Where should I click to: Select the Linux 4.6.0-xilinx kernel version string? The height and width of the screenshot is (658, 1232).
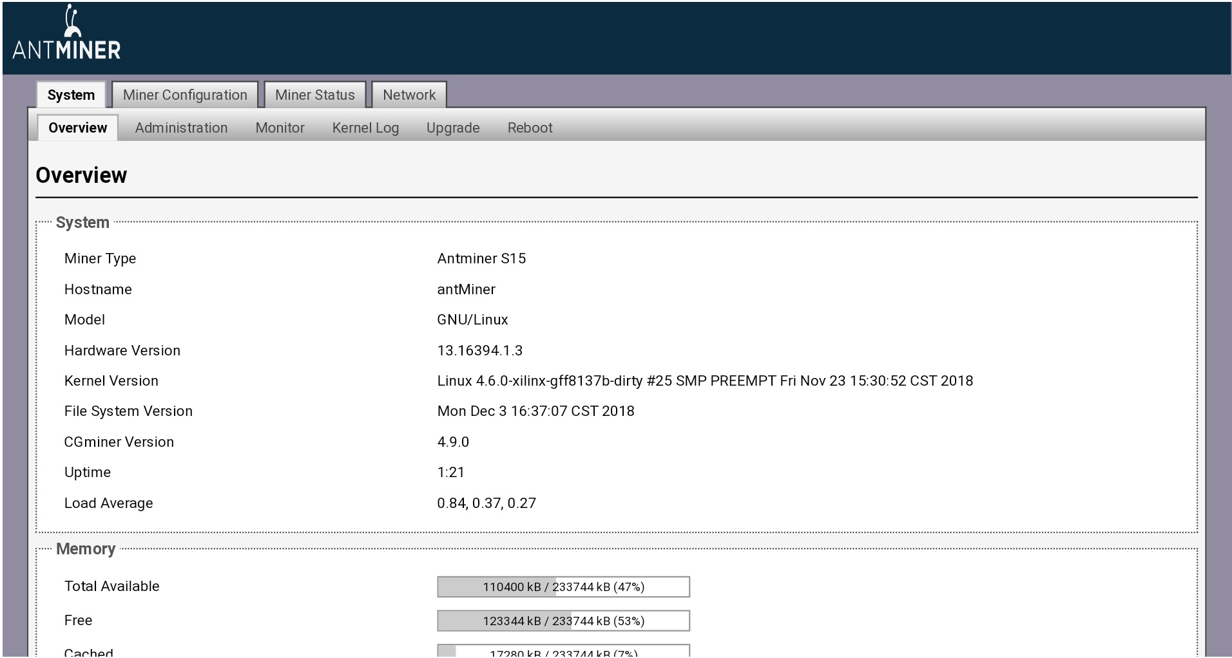(x=705, y=381)
